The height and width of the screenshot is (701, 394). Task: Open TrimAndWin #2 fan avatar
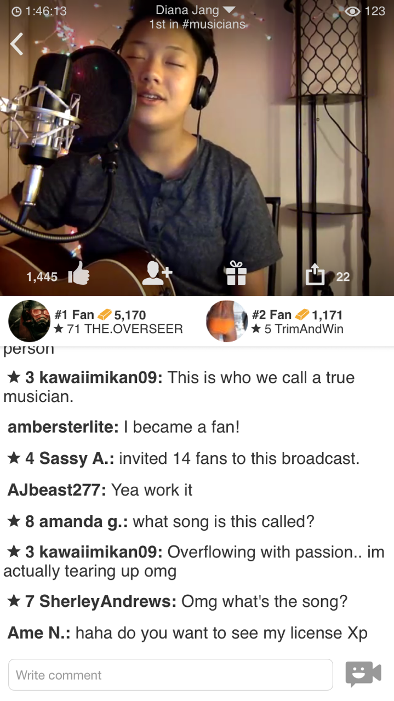point(227,321)
